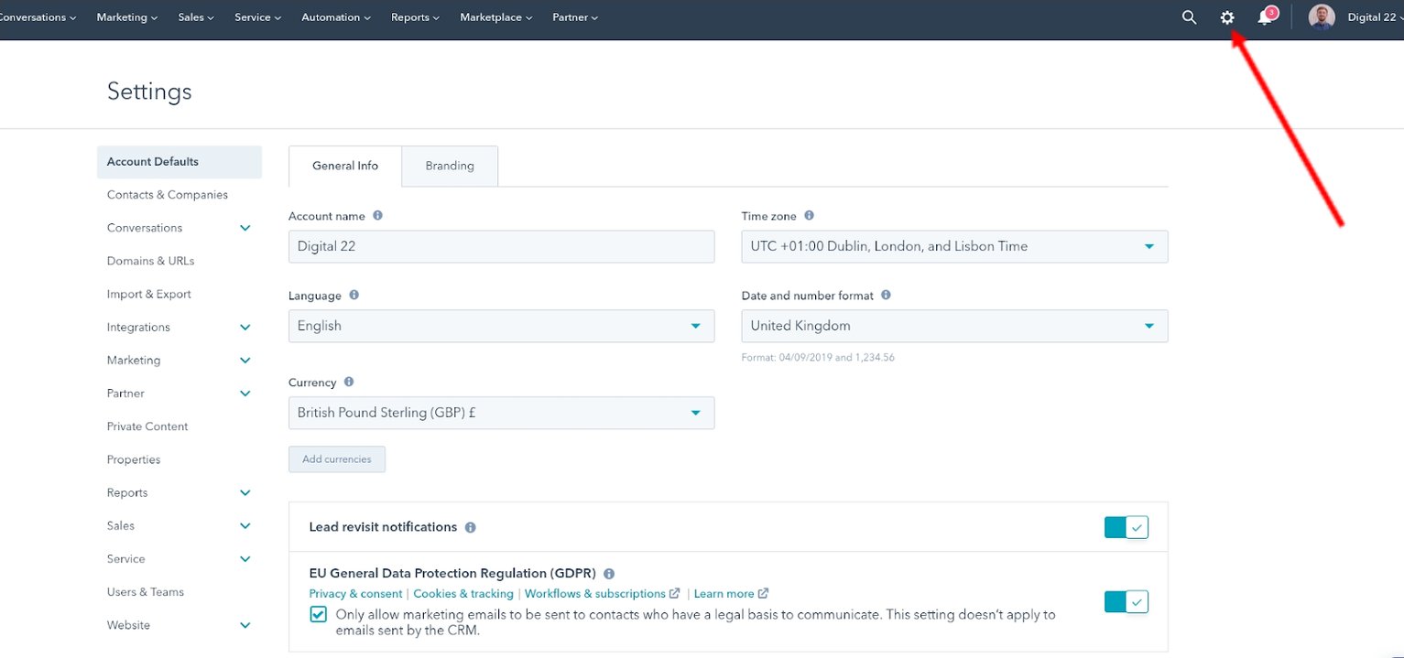The width and height of the screenshot is (1404, 658).
Task: Toggle Lead revisit notifications off
Action: tap(1126, 527)
